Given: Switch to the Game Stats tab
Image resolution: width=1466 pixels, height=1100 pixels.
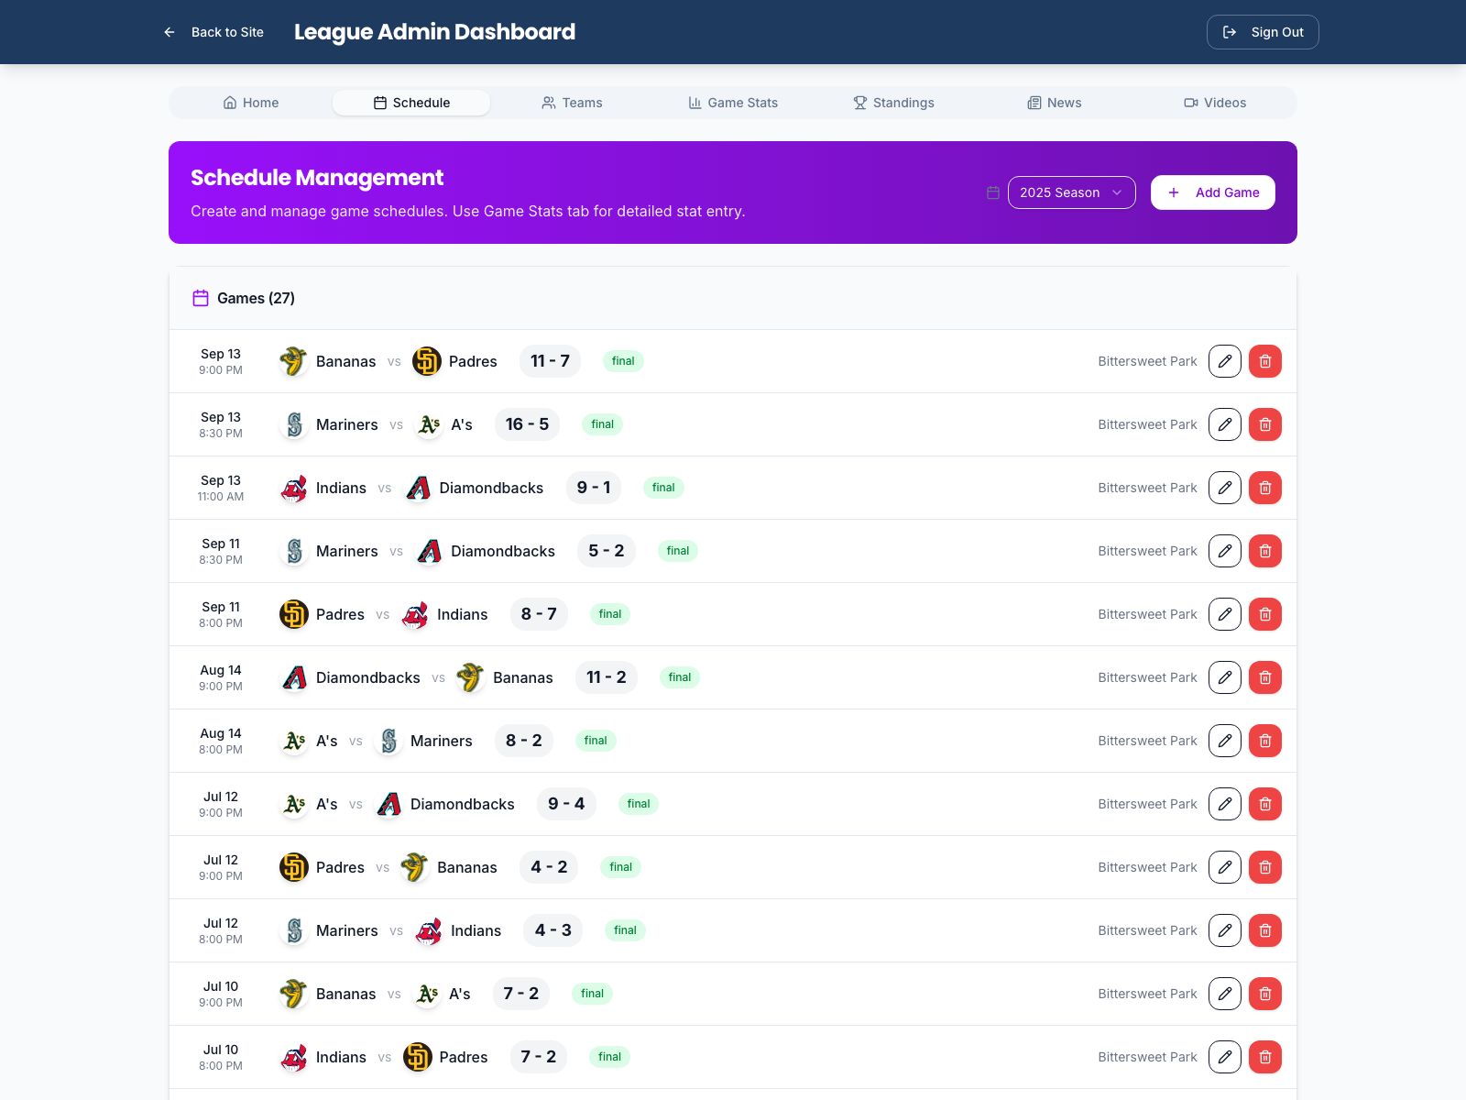Looking at the screenshot, I should click(x=732, y=103).
